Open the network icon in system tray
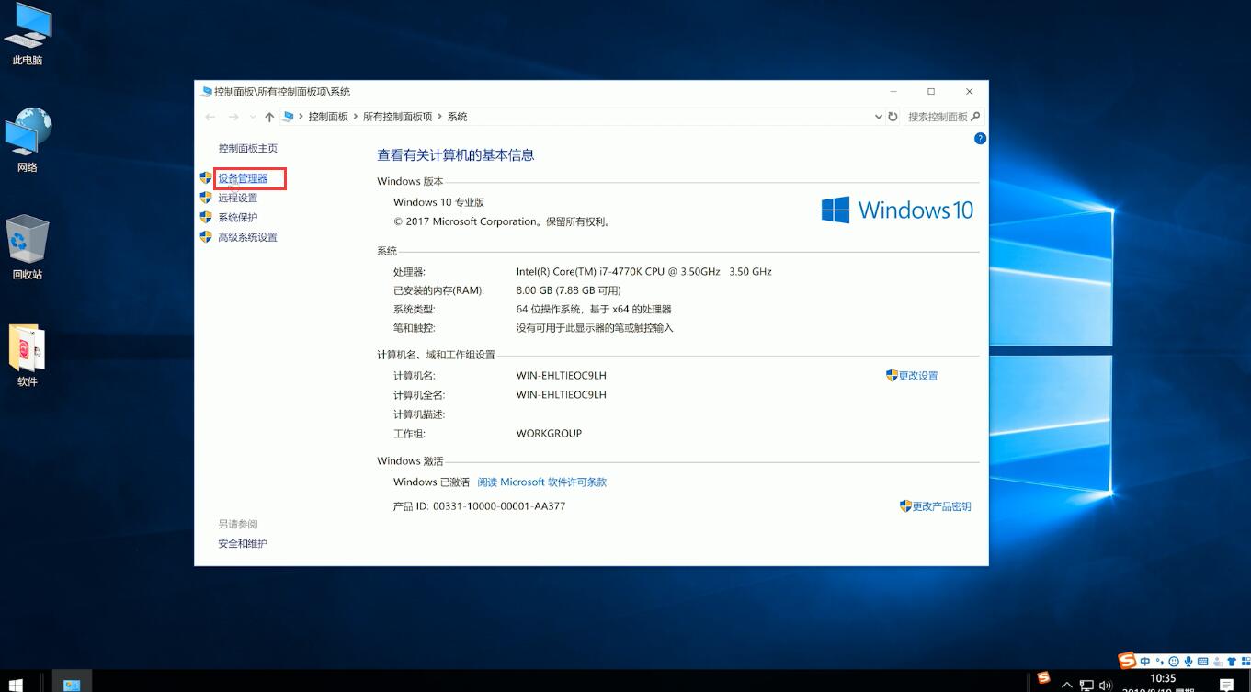Screen dimensions: 1251x692 click(x=1086, y=685)
